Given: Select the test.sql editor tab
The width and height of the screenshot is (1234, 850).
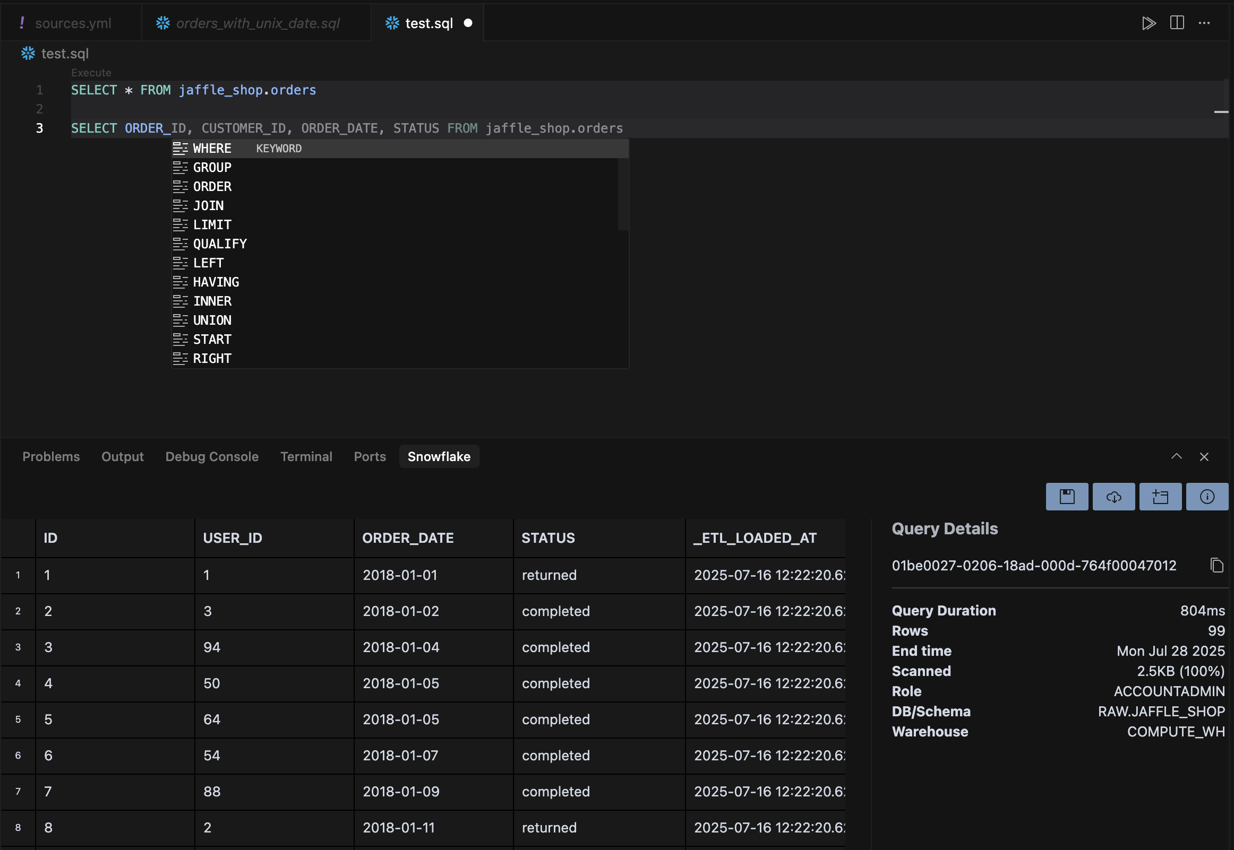Looking at the screenshot, I should pyautogui.click(x=428, y=23).
